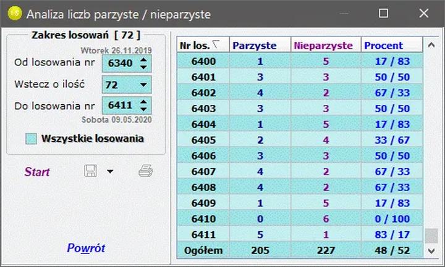This screenshot has width=445, height=267.
Task: Click the Start button
Action: pos(37,171)
